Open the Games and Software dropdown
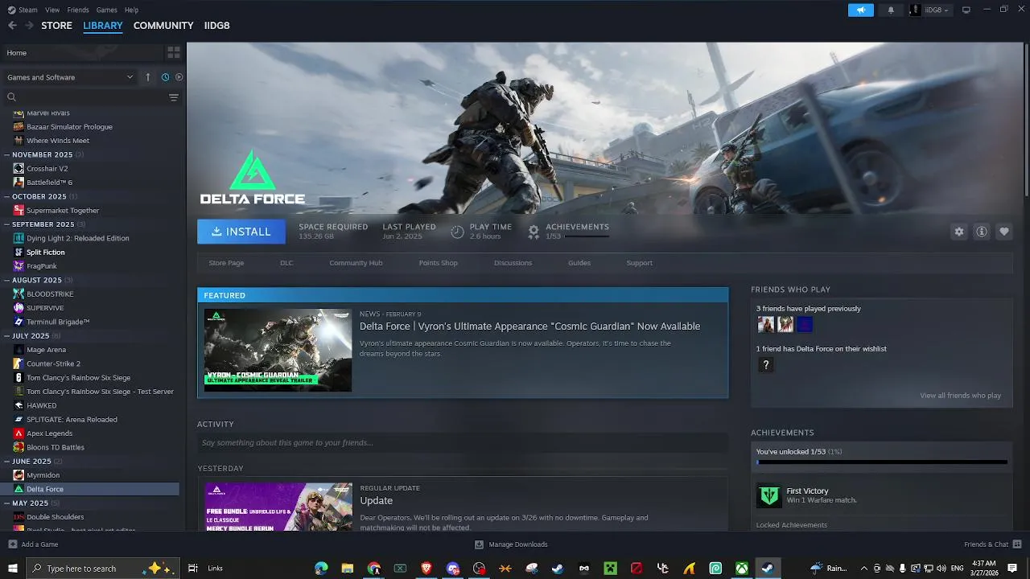Viewport: 1030px width, 579px height. point(70,77)
